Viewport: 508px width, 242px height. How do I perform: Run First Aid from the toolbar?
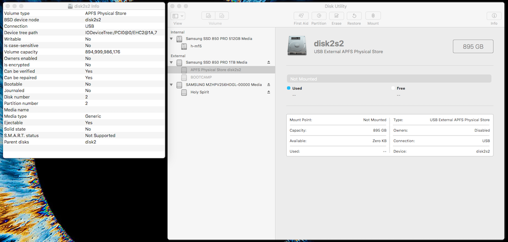coord(301,16)
